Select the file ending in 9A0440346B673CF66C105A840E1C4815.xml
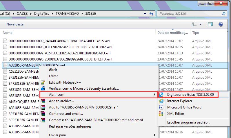The image size is (231, 138). pos(59,41)
